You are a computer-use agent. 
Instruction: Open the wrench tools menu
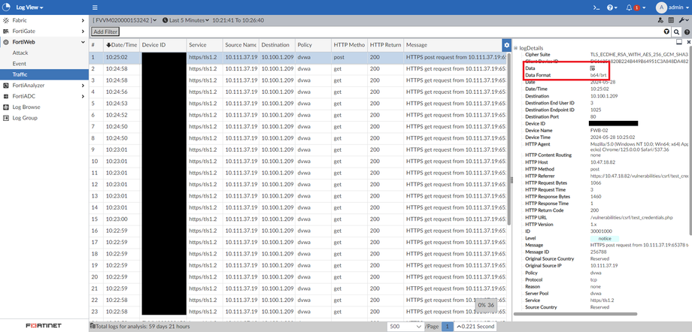pos(682,20)
